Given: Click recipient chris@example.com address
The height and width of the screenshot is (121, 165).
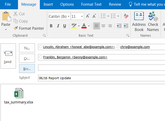Looking at the screenshot, I should [135, 47].
